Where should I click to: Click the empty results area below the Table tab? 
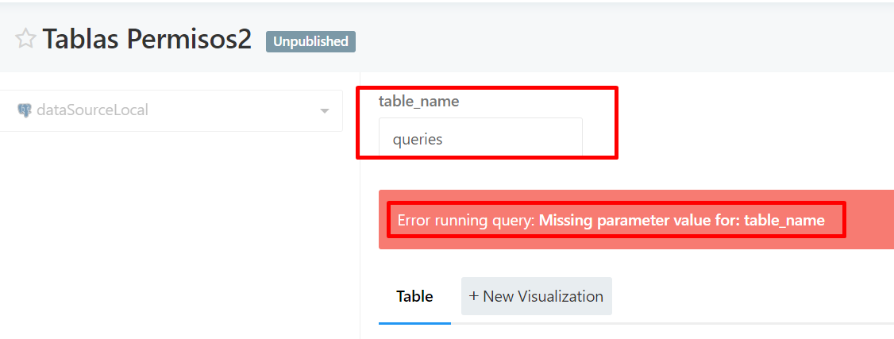click(636, 332)
